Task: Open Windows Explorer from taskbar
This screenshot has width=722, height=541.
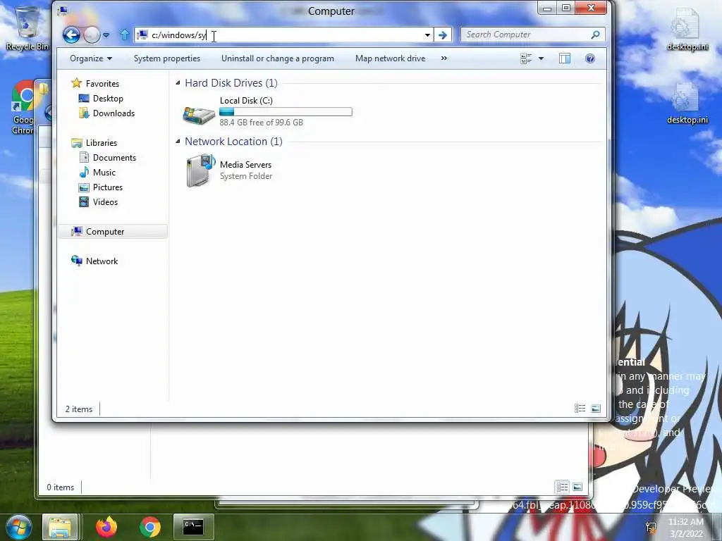Action: pos(60,527)
